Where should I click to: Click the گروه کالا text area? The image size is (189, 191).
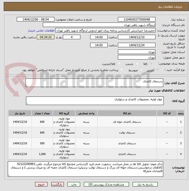[x=95, y=101]
